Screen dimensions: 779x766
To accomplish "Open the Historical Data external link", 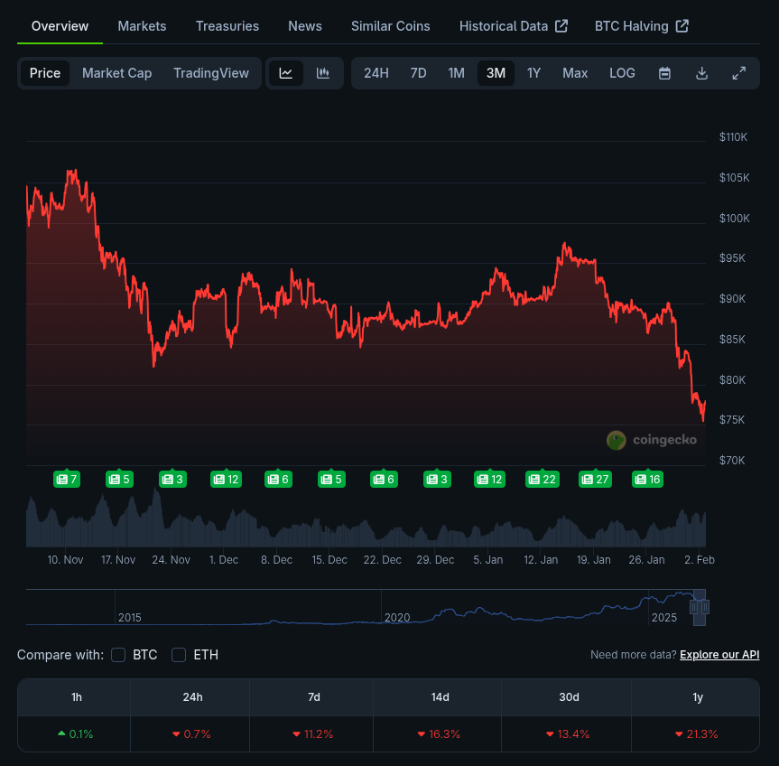I will point(514,26).
